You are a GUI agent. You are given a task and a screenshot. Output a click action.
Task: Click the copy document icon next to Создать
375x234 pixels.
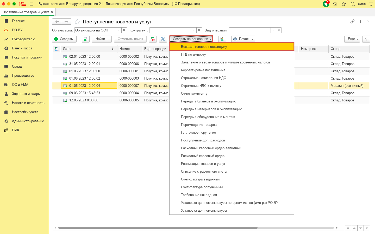pyautogui.click(x=85, y=39)
